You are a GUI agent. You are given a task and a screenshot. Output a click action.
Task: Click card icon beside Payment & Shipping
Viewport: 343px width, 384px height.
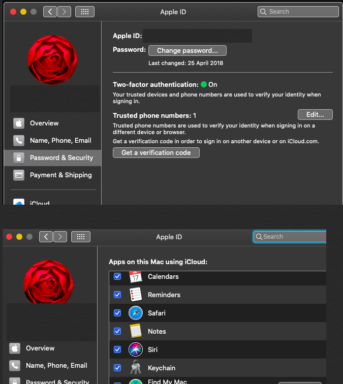tap(19, 175)
